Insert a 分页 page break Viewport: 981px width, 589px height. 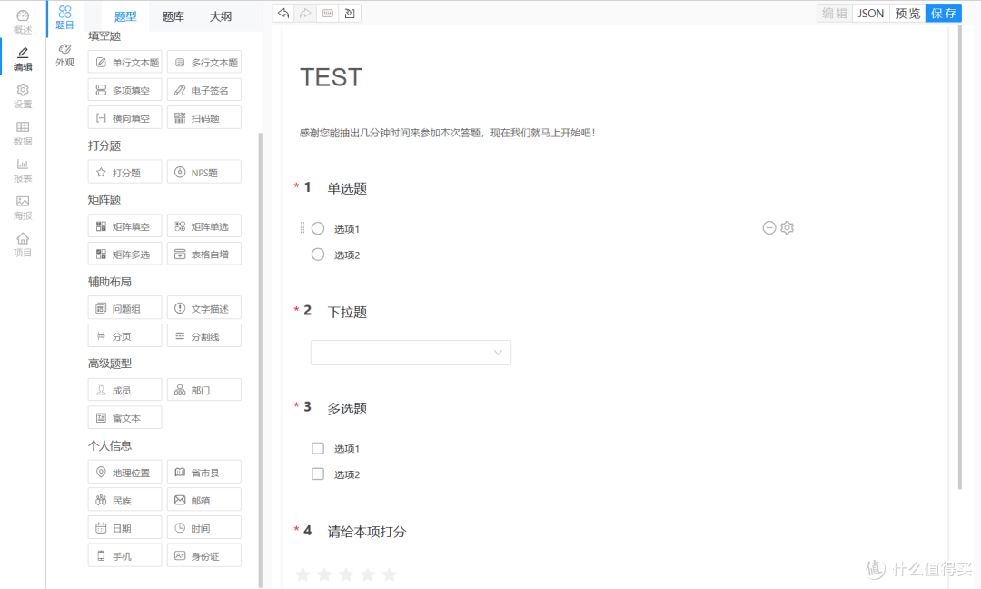click(125, 336)
